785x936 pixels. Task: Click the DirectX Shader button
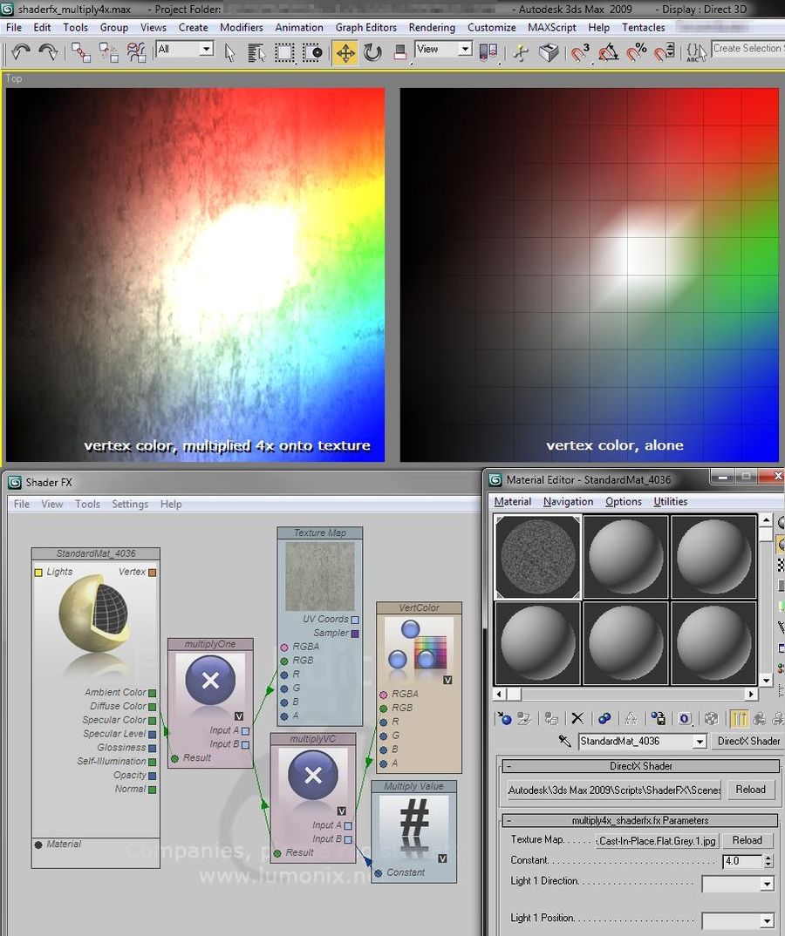[x=748, y=742]
